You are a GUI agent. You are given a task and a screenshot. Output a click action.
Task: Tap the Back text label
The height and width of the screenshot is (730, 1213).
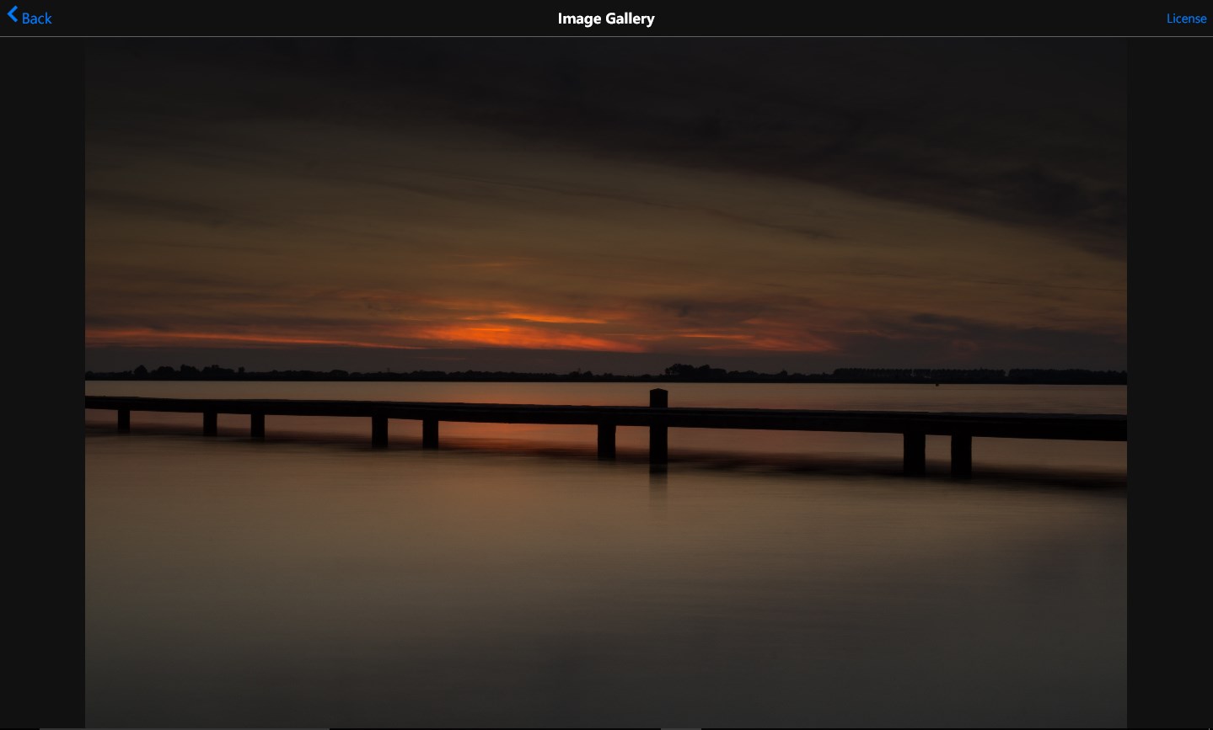pos(37,19)
